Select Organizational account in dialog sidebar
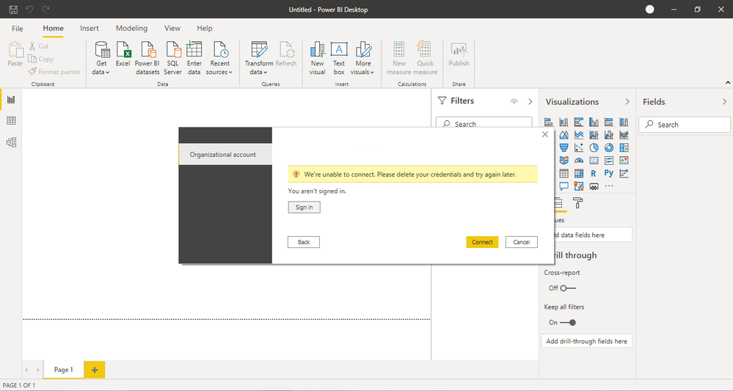733x391 pixels. 225,155
